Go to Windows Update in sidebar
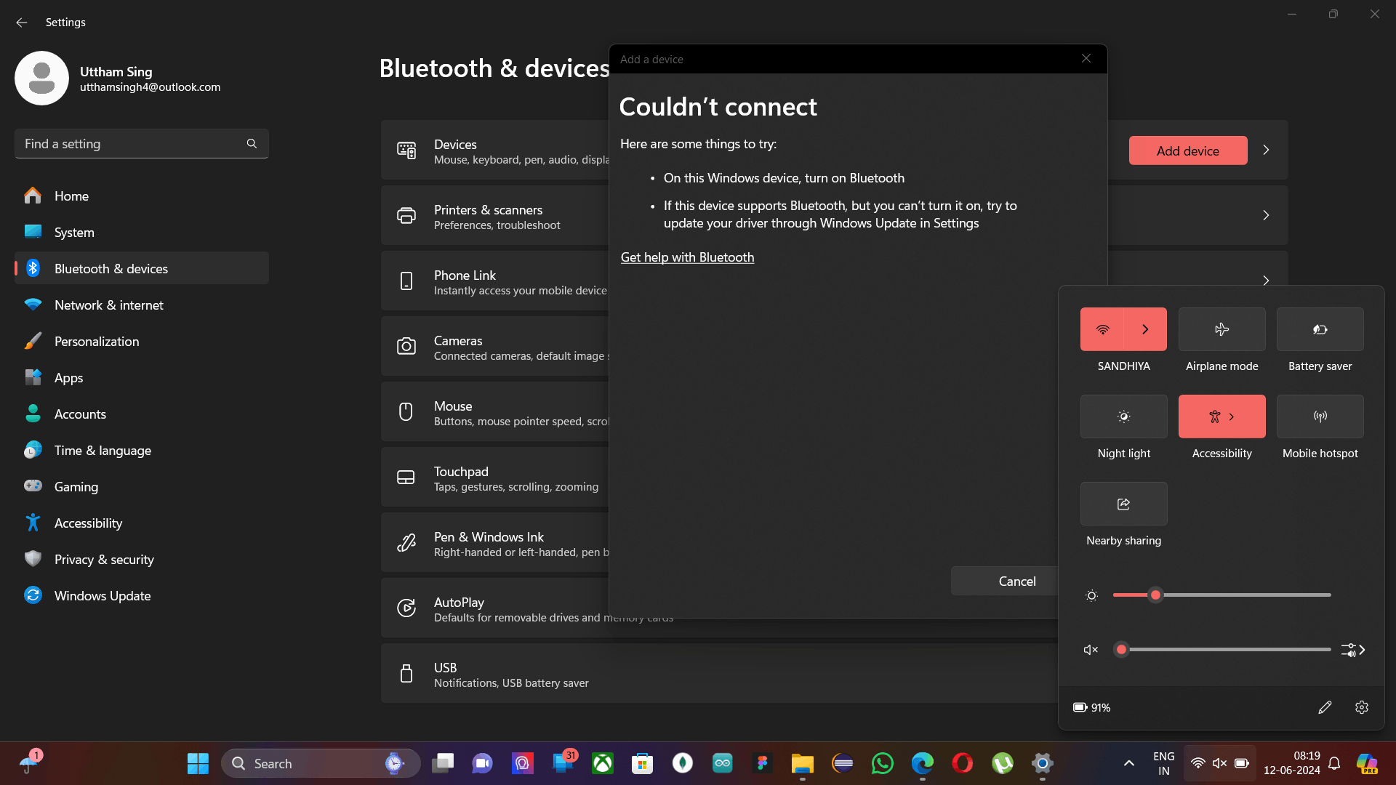 103,596
